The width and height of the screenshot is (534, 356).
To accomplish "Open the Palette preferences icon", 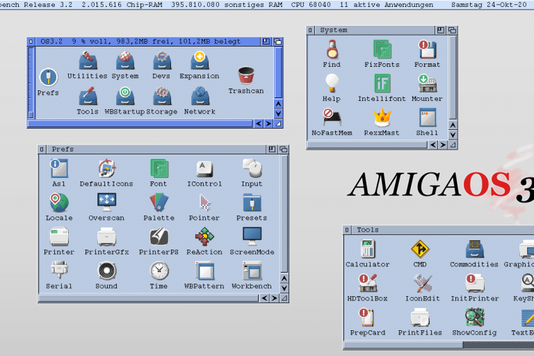I will point(159,202).
